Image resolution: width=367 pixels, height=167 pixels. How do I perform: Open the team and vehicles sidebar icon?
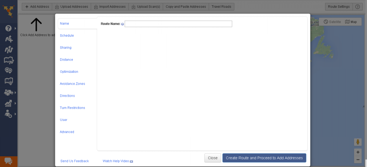pyautogui.click(x=9, y=92)
